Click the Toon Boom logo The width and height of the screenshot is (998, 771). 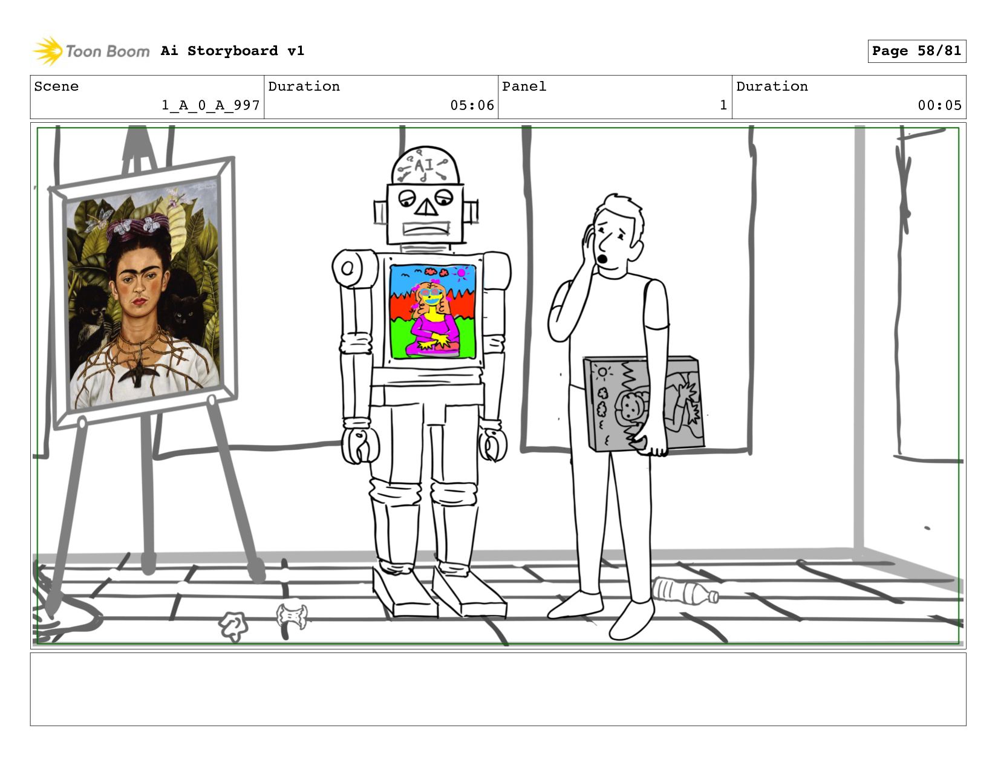pyautogui.click(x=91, y=51)
